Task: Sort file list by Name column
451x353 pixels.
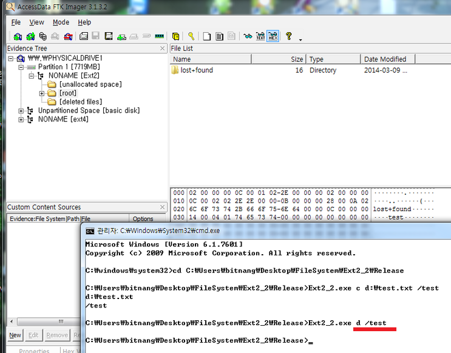Action: [x=211, y=59]
